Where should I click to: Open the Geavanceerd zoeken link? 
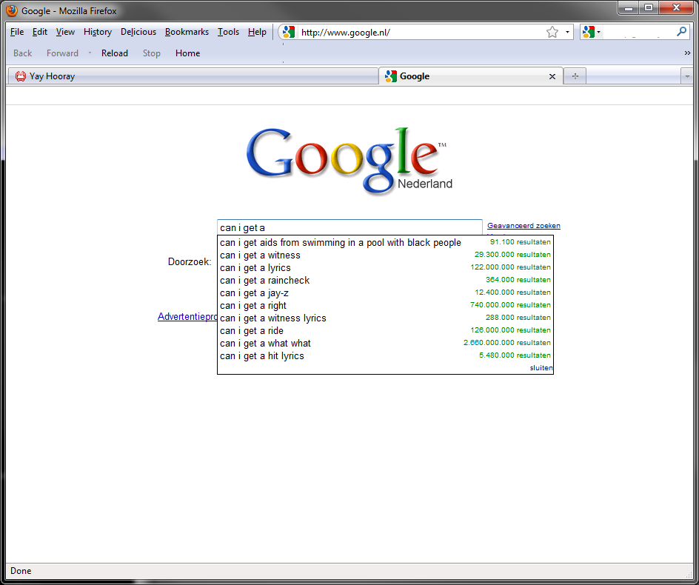(x=524, y=226)
